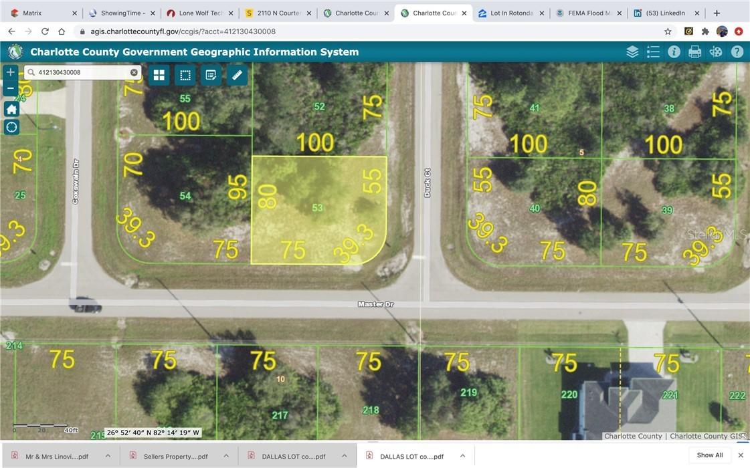Open GIS help

[x=736, y=51]
